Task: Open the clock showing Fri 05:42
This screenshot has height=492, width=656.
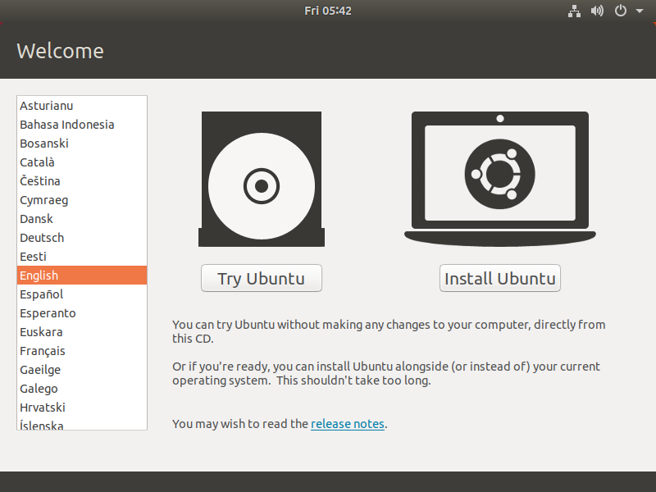Action: pyautogui.click(x=328, y=11)
